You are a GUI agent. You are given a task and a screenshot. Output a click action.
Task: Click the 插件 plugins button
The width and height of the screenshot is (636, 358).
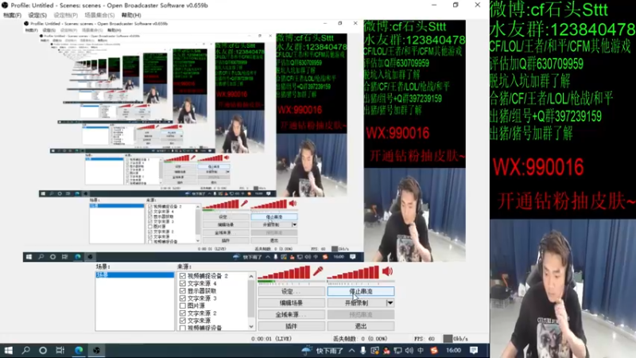pyautogui.click(x=291, y=326)
